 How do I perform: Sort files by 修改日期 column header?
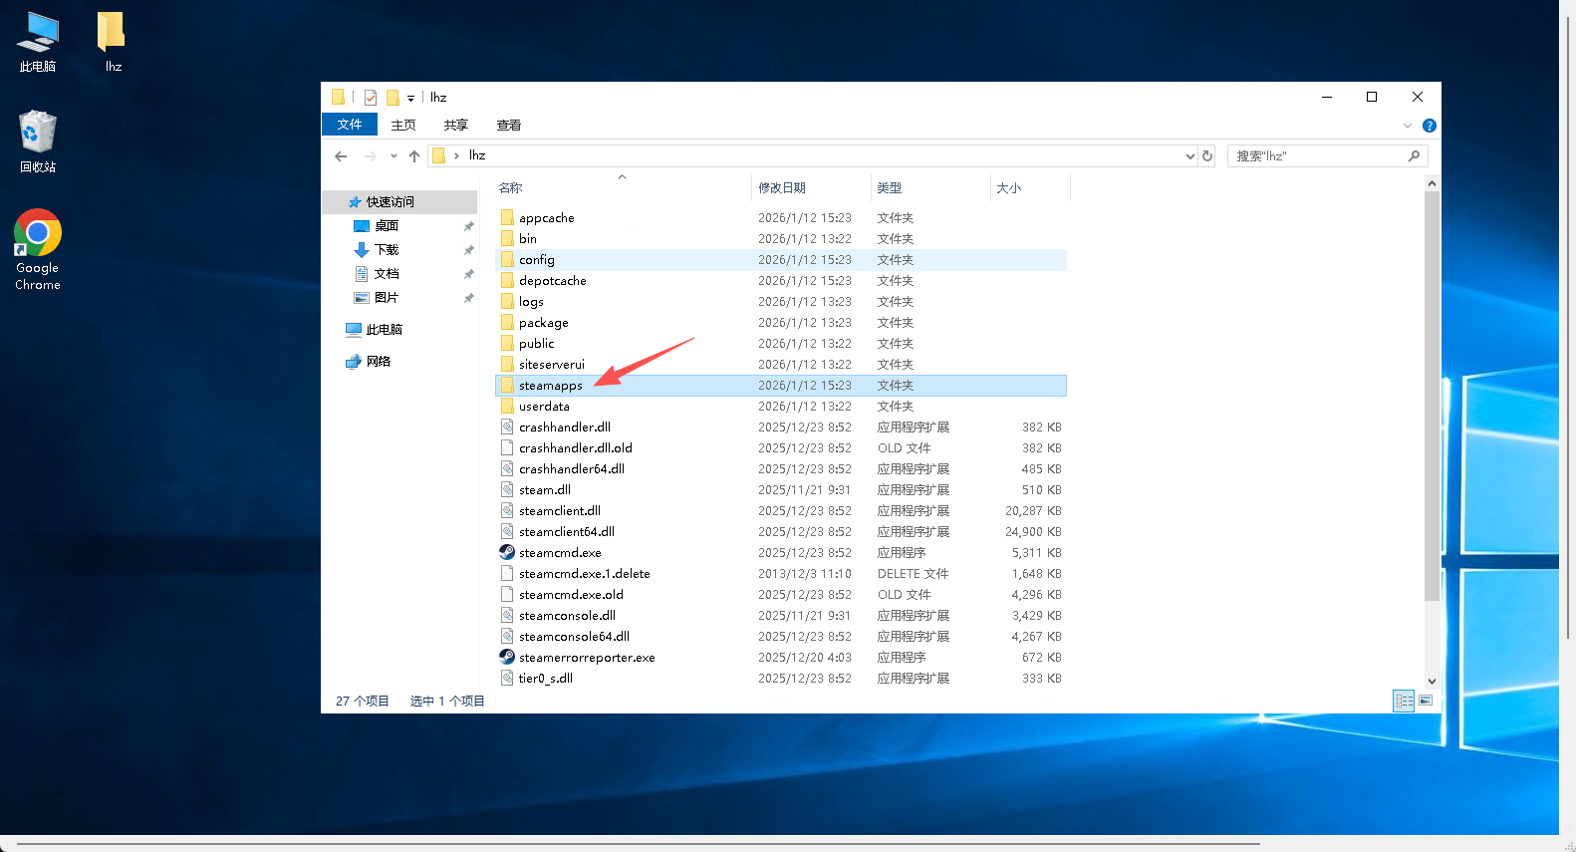coord(782,188)
